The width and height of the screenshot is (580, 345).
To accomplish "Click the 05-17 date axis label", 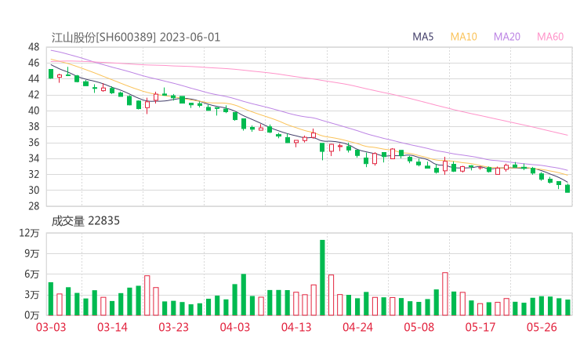I will 480,327.
